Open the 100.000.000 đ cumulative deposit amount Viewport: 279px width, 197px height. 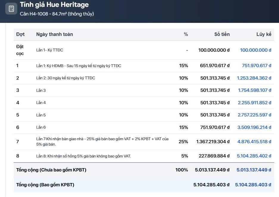[x=255, y=50]
